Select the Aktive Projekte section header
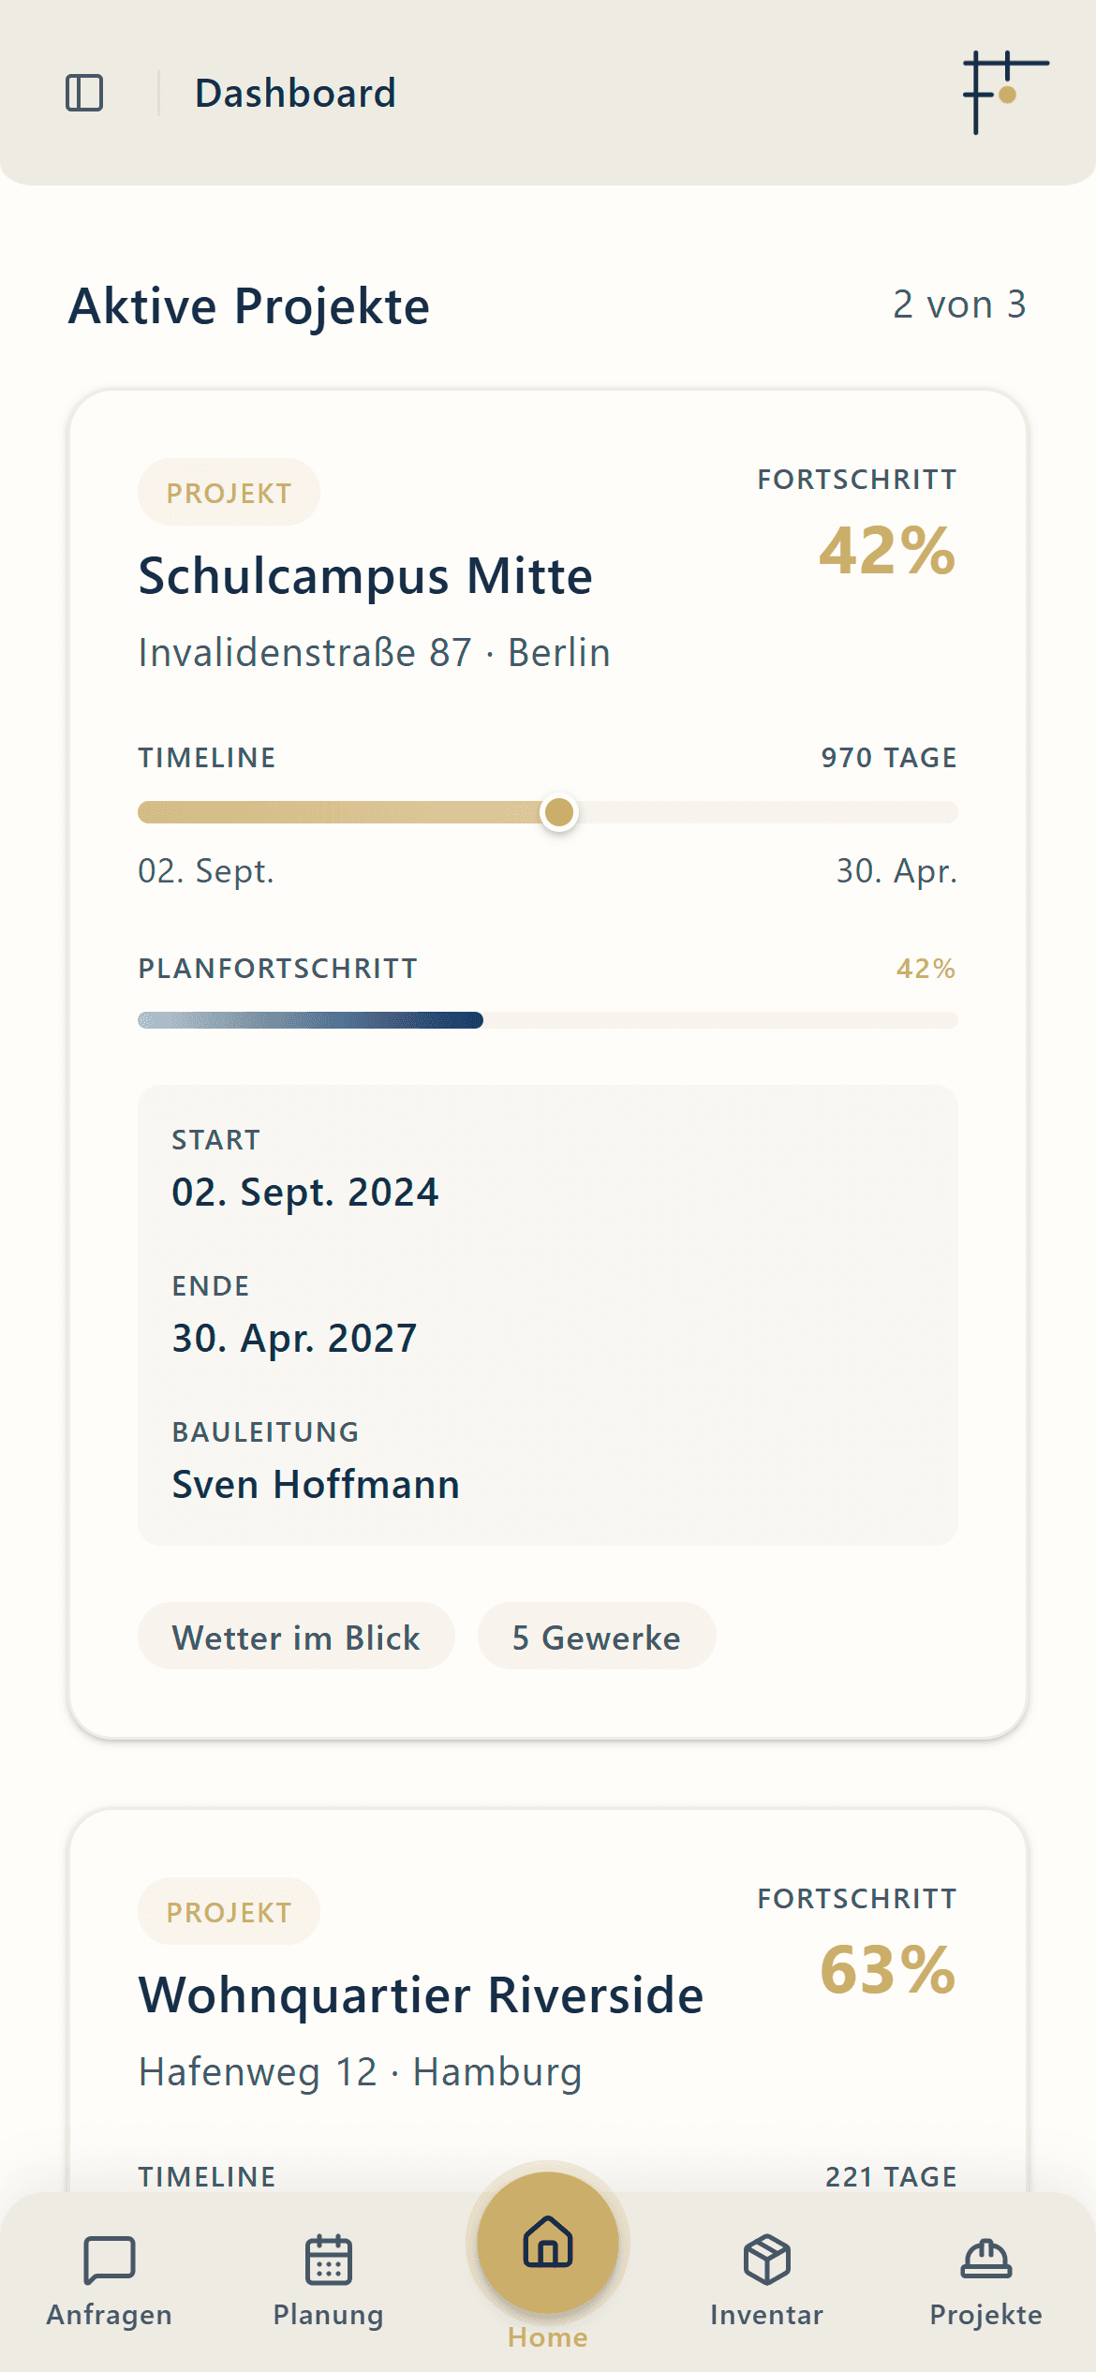The width and height of the screenshot is (1096, 2372). pyautogui.click(x=248, y=304)
